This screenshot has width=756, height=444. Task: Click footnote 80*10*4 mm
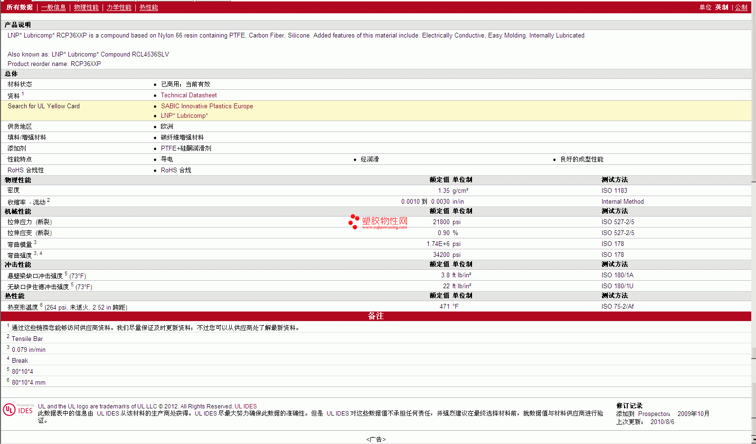point(28,383)
